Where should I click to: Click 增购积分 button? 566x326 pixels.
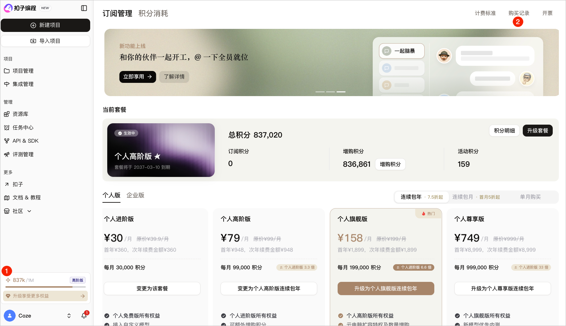390,164
